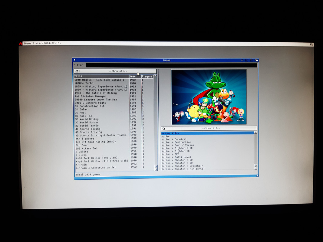This screenshot has width=323, height=242.
Task: Select the game '3D Pool [1]'
Action: (84, 116)
